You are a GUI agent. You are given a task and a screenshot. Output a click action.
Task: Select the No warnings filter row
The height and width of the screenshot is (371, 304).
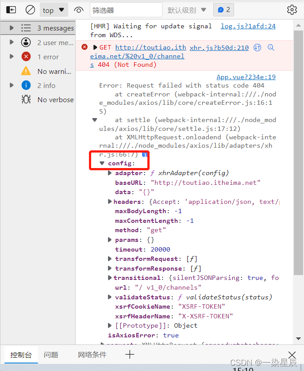coord(38,71)
